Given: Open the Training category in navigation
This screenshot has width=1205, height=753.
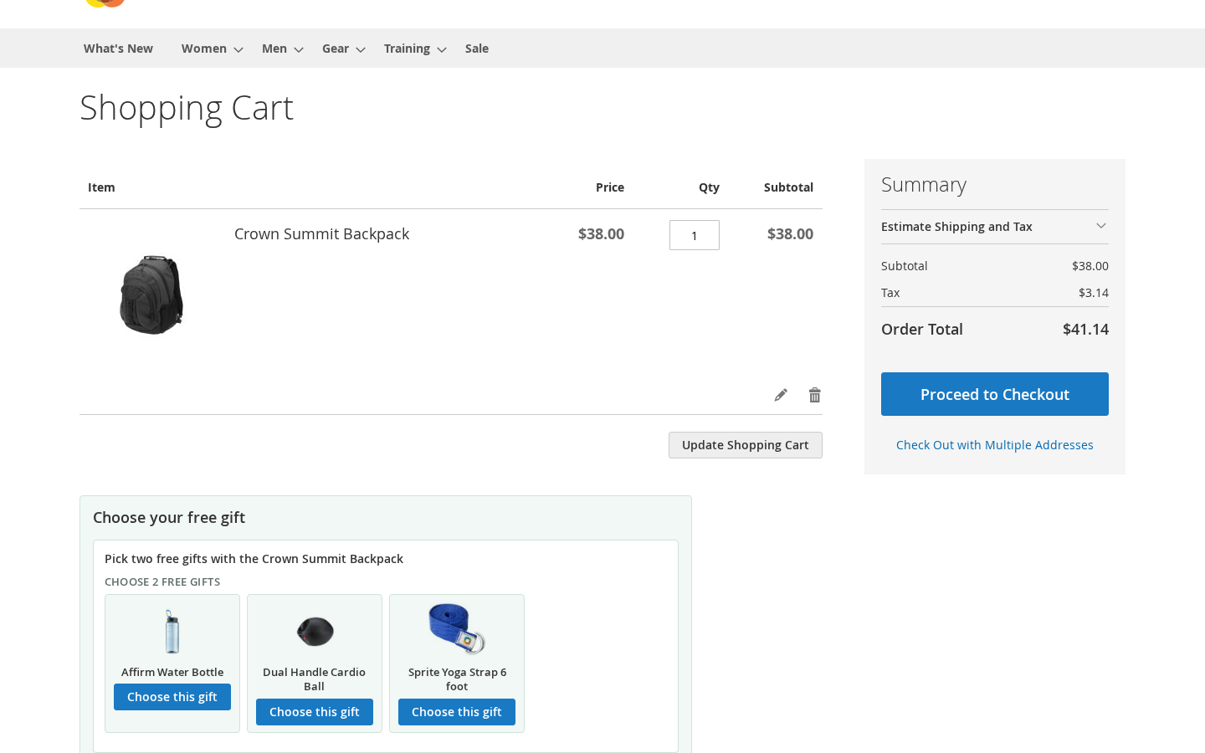Looking at the screenshot, I should tap(407, 49).
